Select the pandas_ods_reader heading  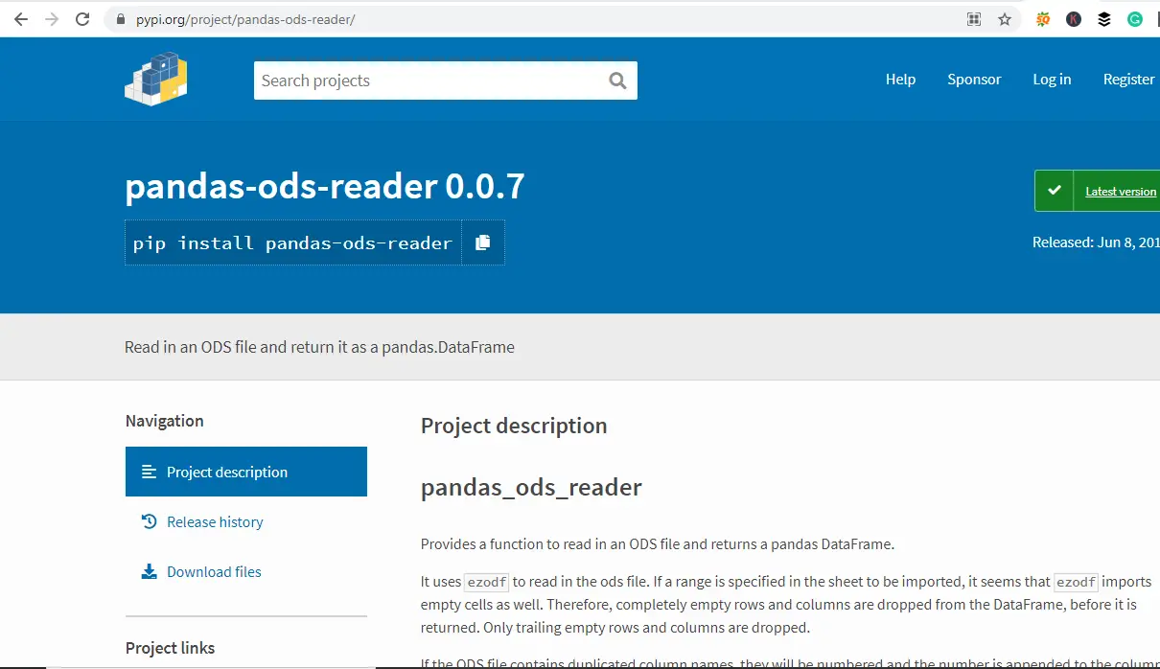[531, 487]
